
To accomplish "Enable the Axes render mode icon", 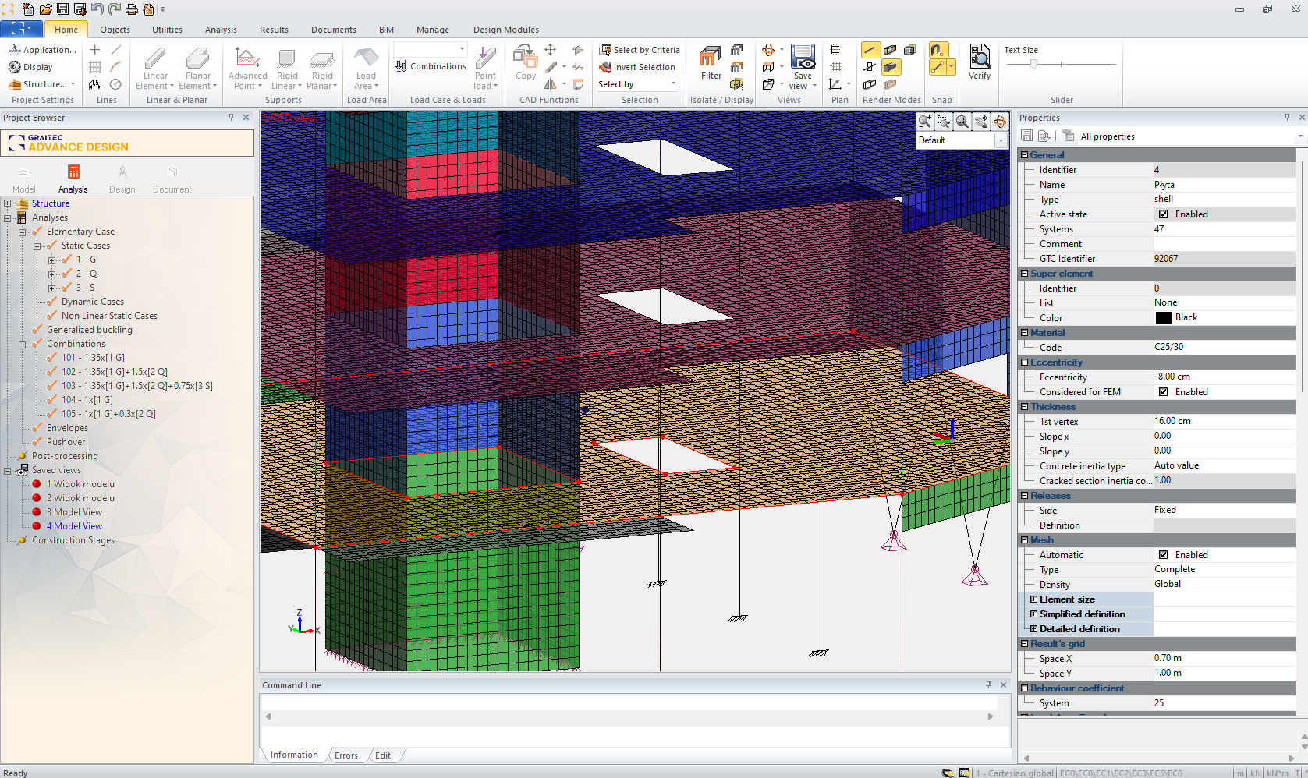I will point(870,50).
